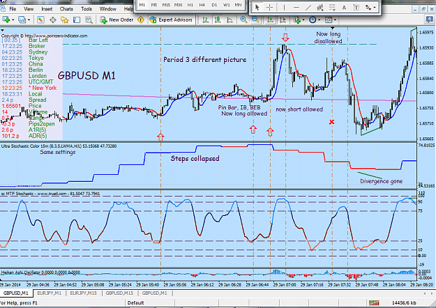Image resolution: width=436 pixels, height=308 pixels.
Task: Open the New Chart tool
Action: click(x=6, y=20)
